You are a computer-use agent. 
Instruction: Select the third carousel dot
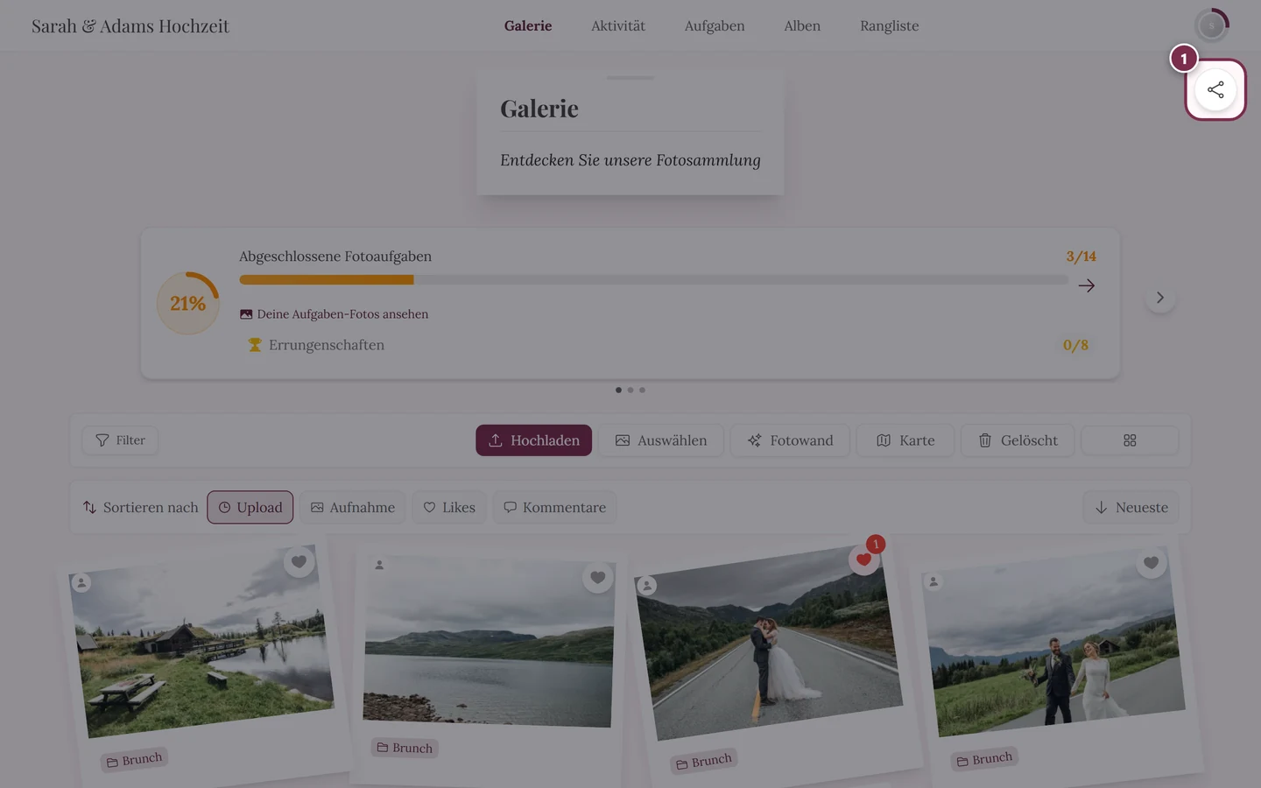tap(642, 390)
